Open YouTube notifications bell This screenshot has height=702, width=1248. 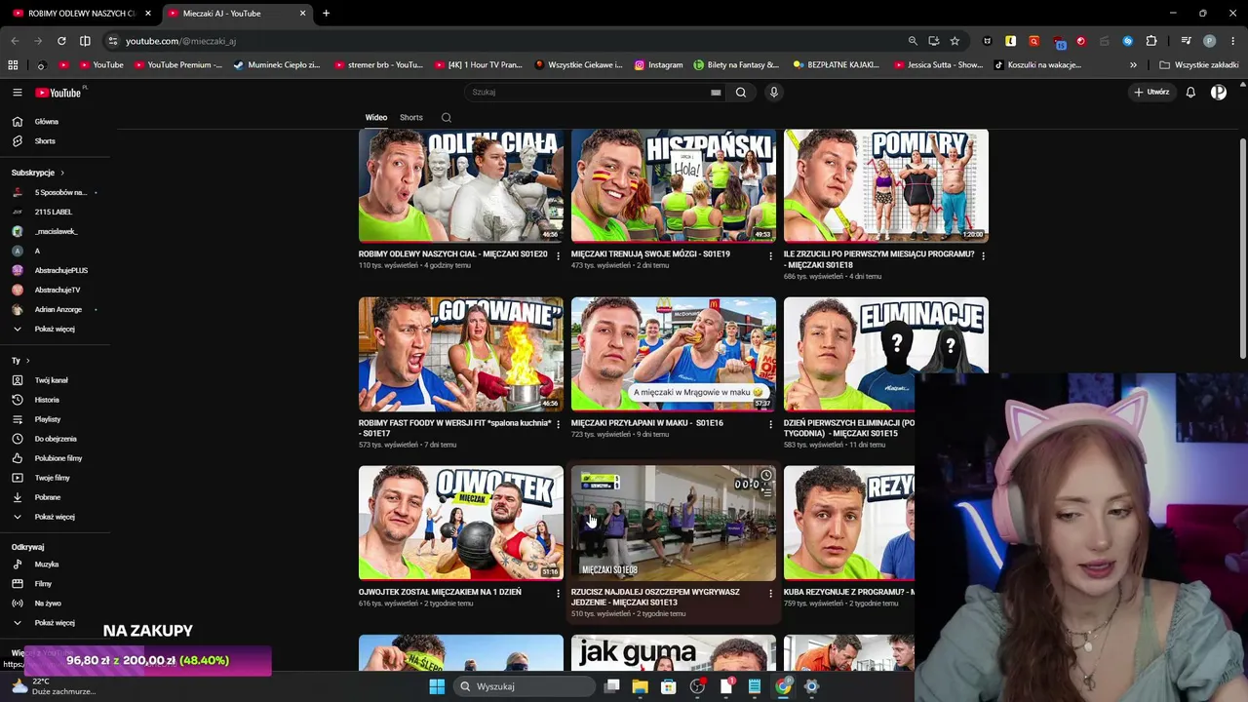[1190, 93]
